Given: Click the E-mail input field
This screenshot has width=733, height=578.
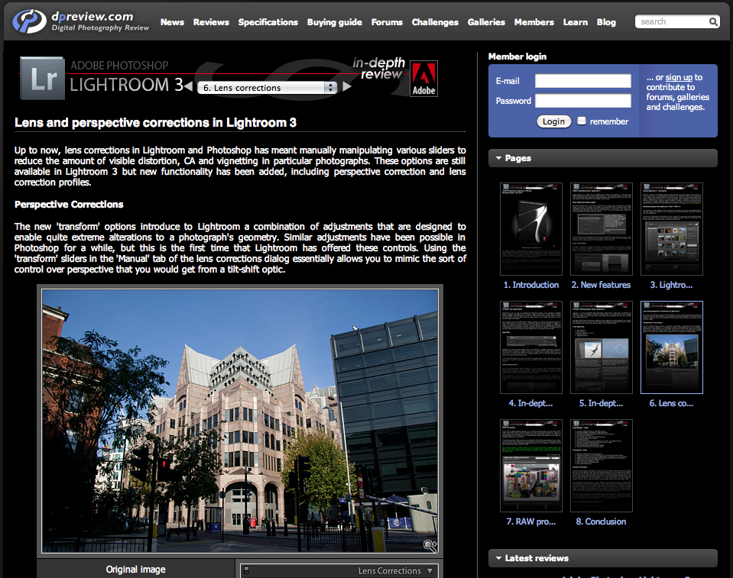Looking at the screenshot, I should (583, 81).
